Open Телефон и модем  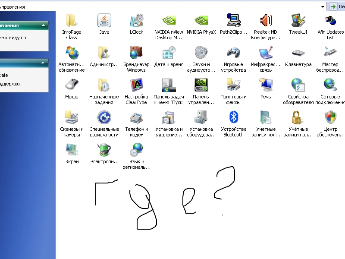(136, 117)
